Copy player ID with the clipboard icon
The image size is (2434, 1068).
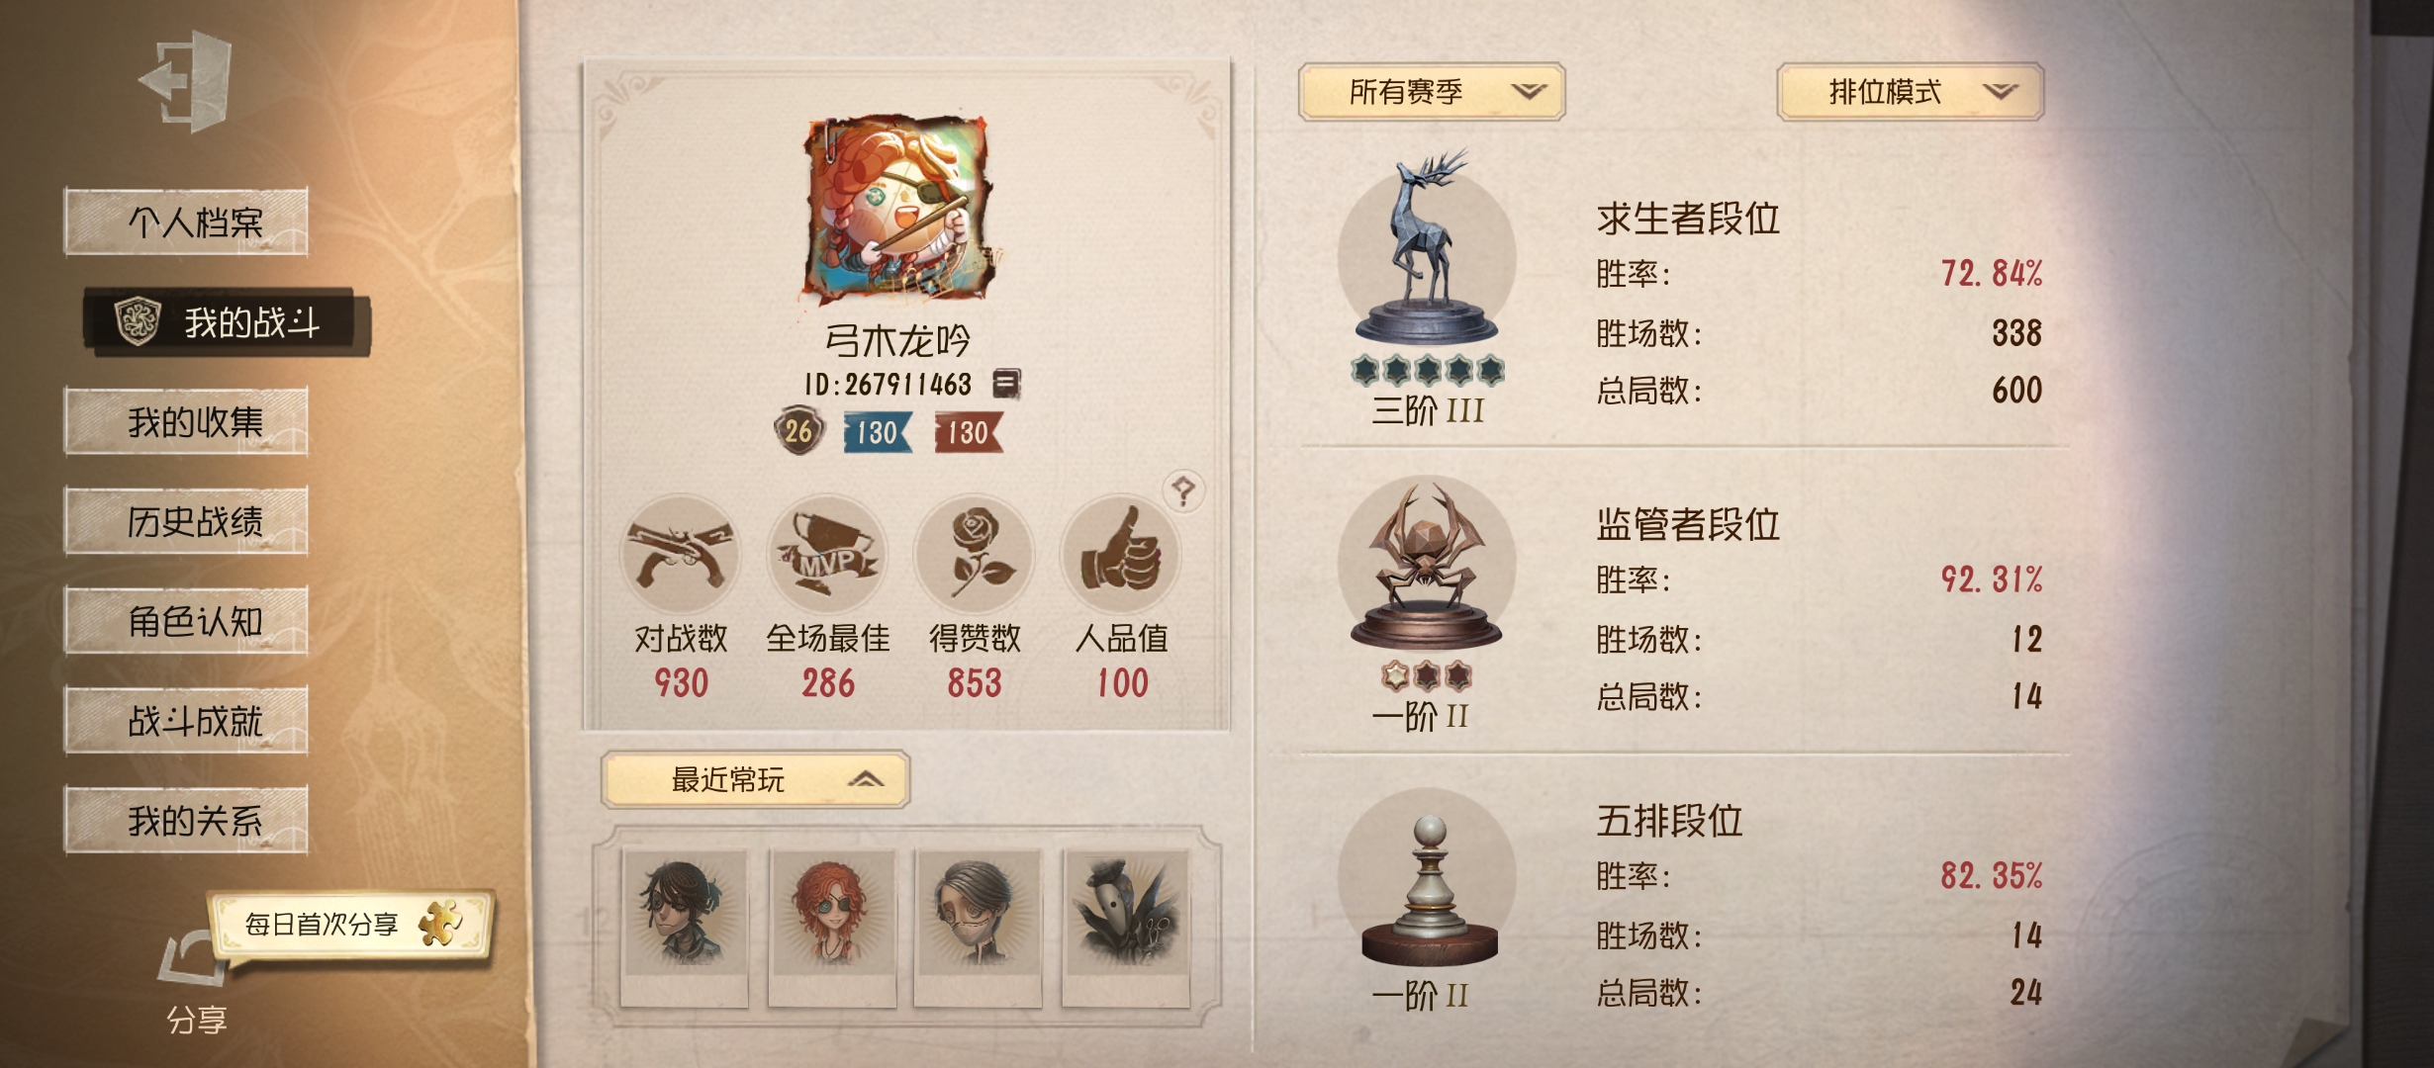click(x=1006, y=384)
